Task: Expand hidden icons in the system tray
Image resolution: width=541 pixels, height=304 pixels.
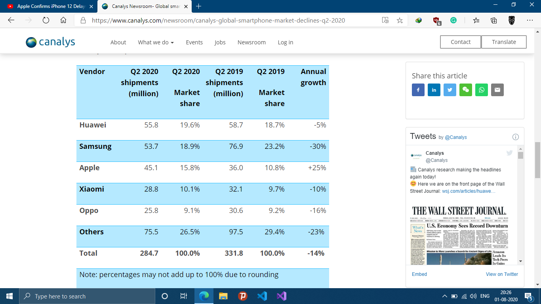Action: click(444, 296)
